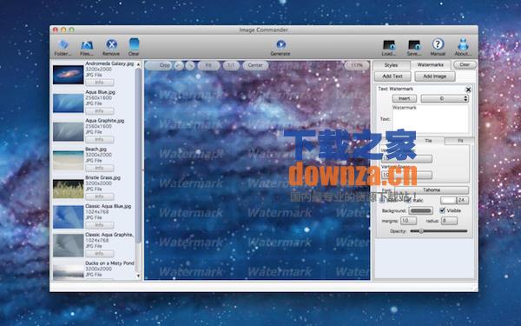This screenshot has height=326, width=521.
Task: Click the Center button
Action: click(255, 65)
